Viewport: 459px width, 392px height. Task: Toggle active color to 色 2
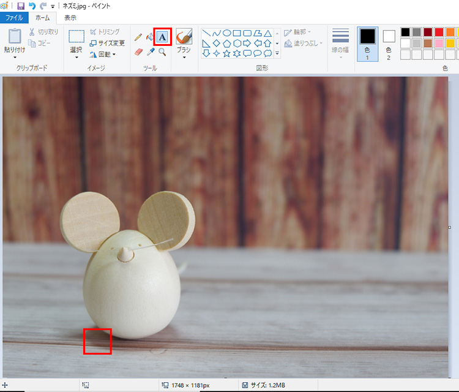(x=389, y=43)
